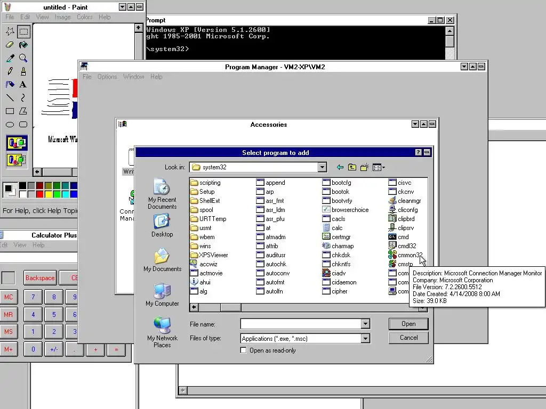Pick the Eraser tool in Paint
This screenshot has height=409, width=546.
click(x=10, y=45)
